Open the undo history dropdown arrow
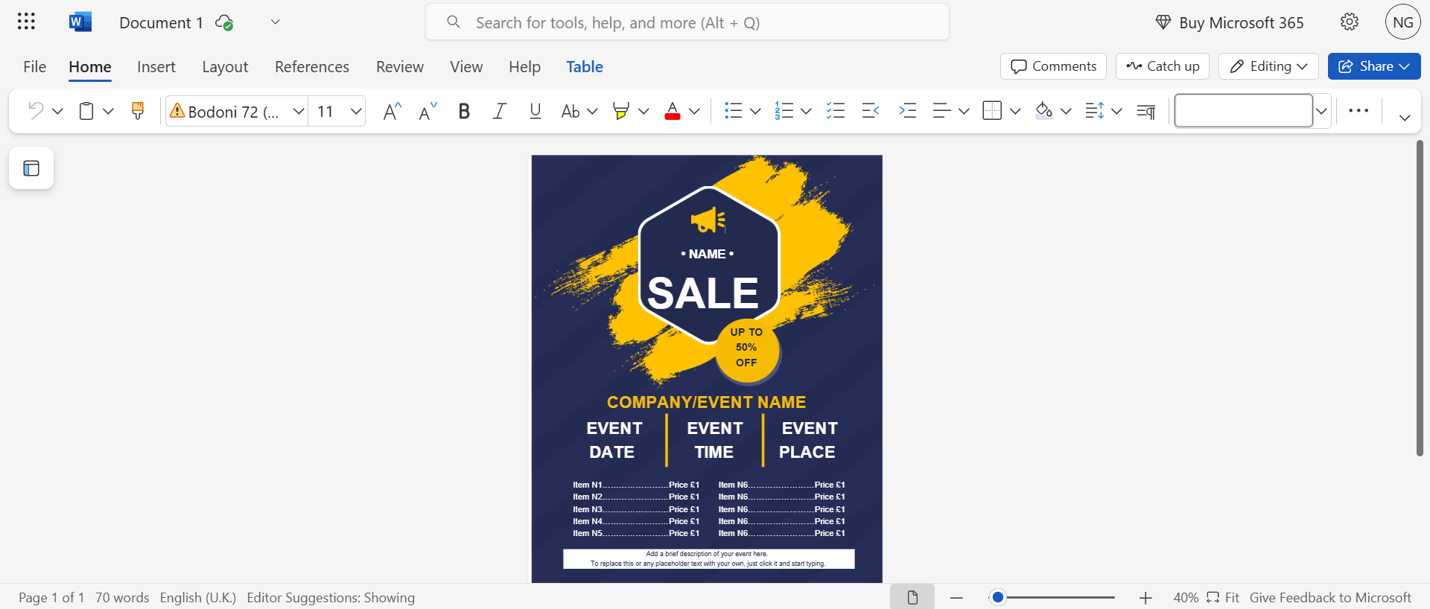1430x609 pixels. (57, 111)
